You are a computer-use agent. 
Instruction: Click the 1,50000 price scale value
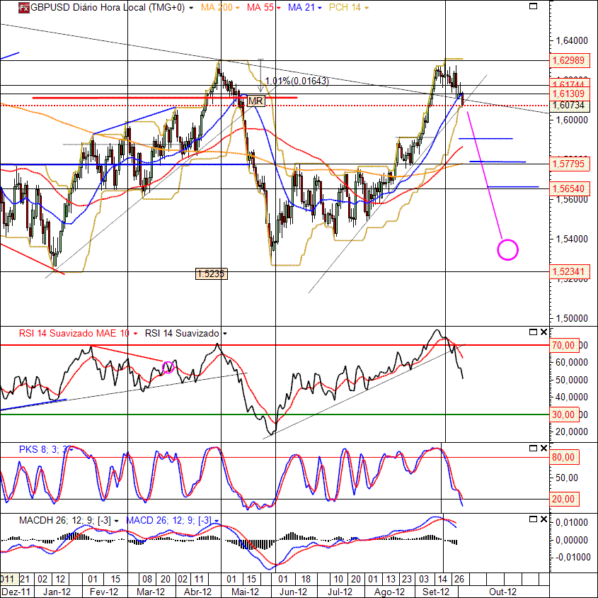point(572,318)
